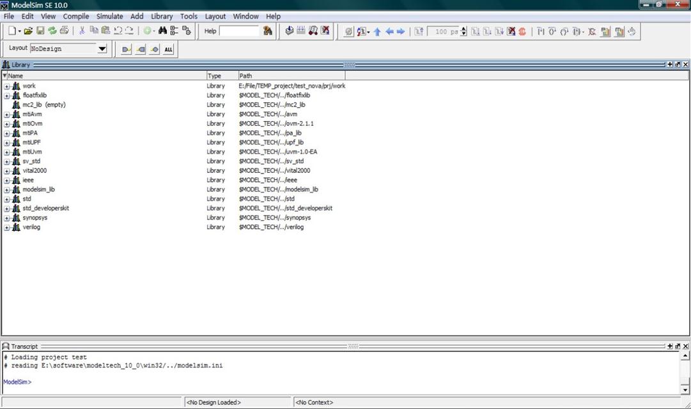The width and height of the screenshot is (691, 409).
Task: Click the Print icon
Action: tap(65, 31)
